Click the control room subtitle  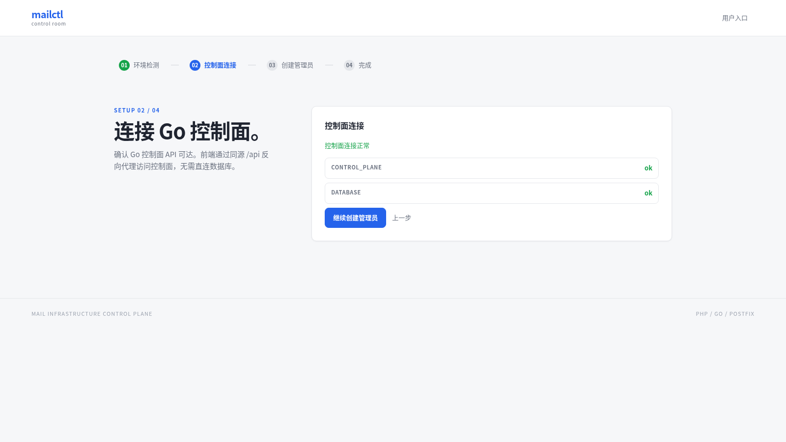click(x=49, y=24)
